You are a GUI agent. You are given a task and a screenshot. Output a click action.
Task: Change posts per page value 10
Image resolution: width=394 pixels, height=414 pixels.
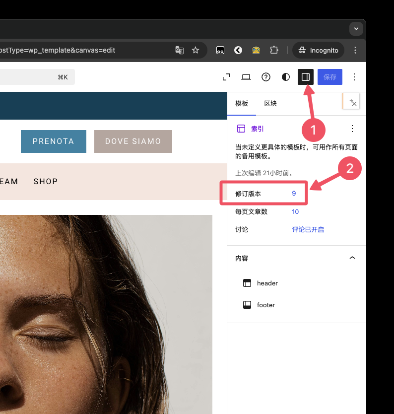[x=295, y=211]
